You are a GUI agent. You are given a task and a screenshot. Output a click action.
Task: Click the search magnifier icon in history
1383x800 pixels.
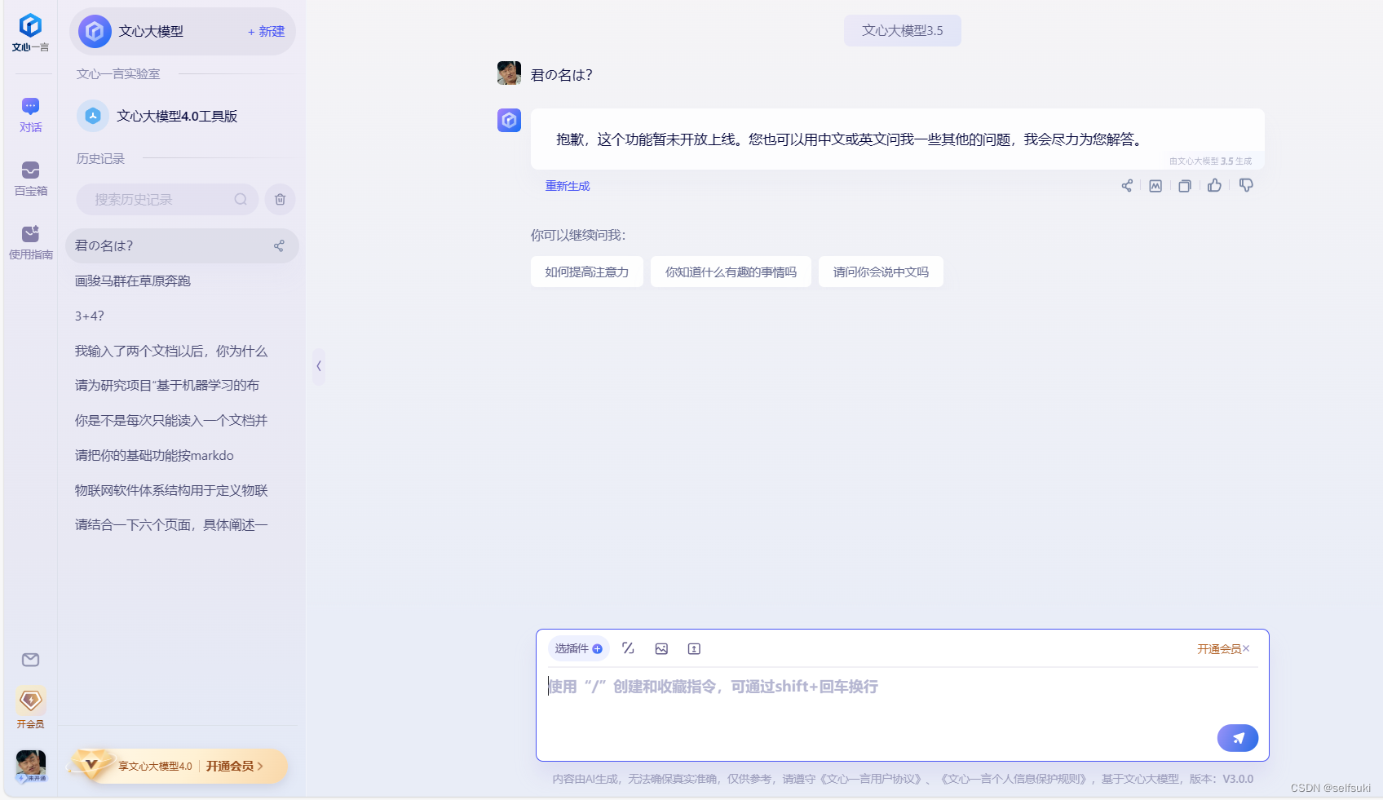(241, 199)
